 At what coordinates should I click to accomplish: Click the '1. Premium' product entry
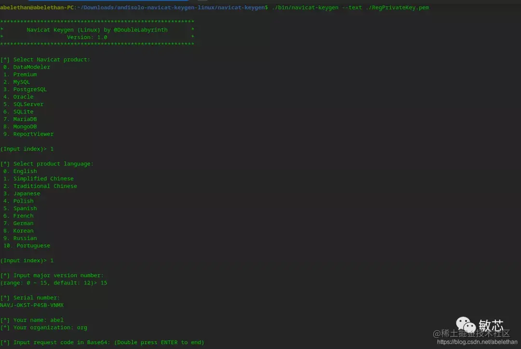pos(20,74)
